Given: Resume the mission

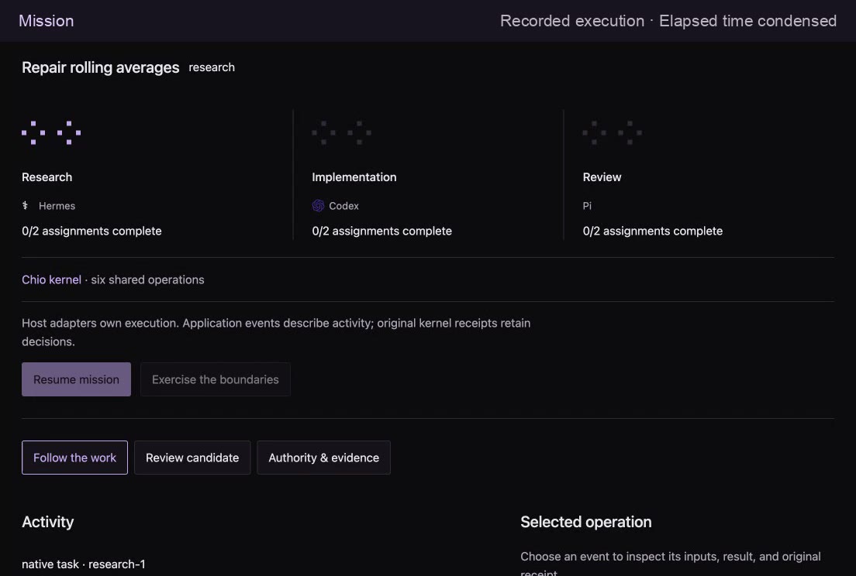Looking at the screenshot, I should pyautogui.click(x=77, y=379).
